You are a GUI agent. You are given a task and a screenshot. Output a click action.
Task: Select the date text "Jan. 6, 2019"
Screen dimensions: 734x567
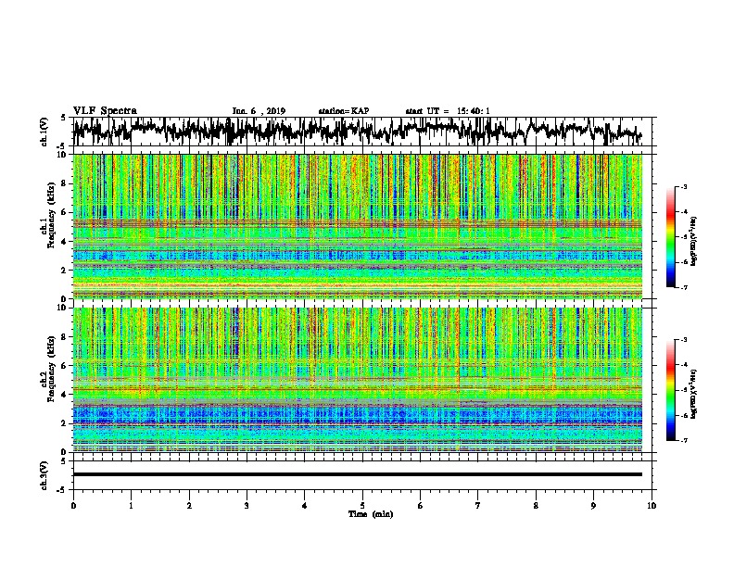tap(259, 111)
